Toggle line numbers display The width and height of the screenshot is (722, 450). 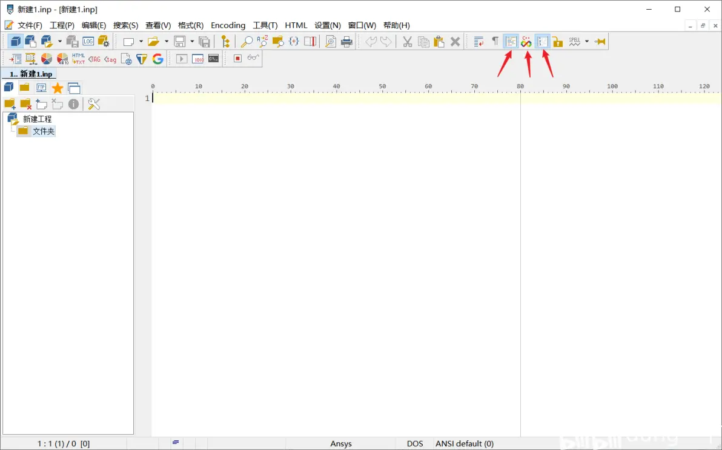(543, 42)
